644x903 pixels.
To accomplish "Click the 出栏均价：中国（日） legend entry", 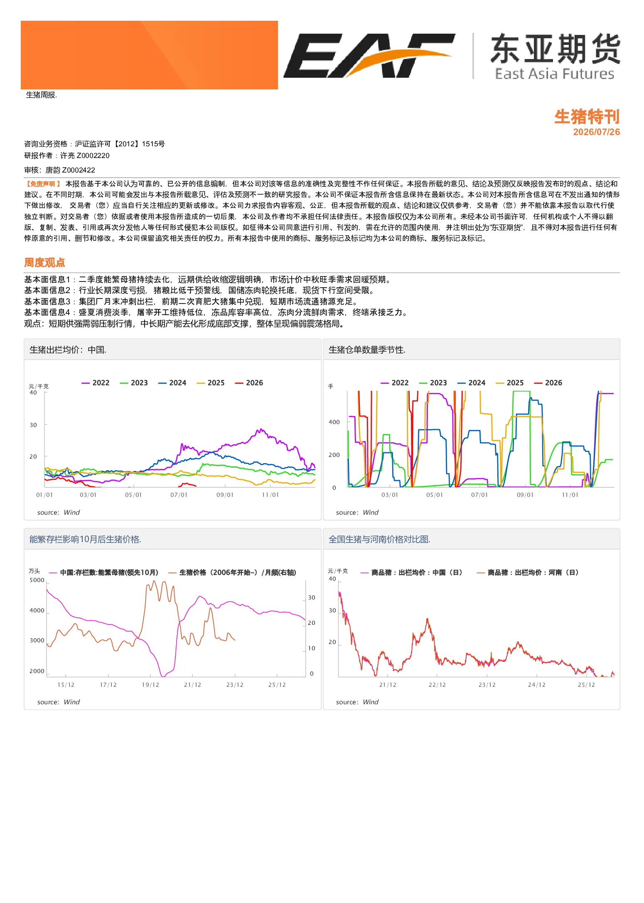I will point(412,572).
